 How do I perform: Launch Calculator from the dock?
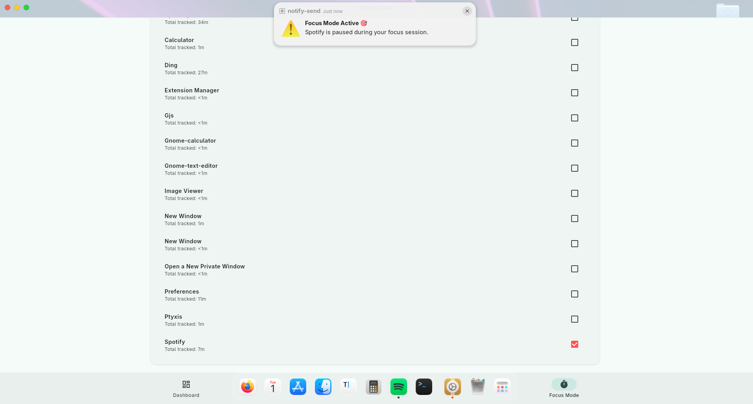(374, 387)
